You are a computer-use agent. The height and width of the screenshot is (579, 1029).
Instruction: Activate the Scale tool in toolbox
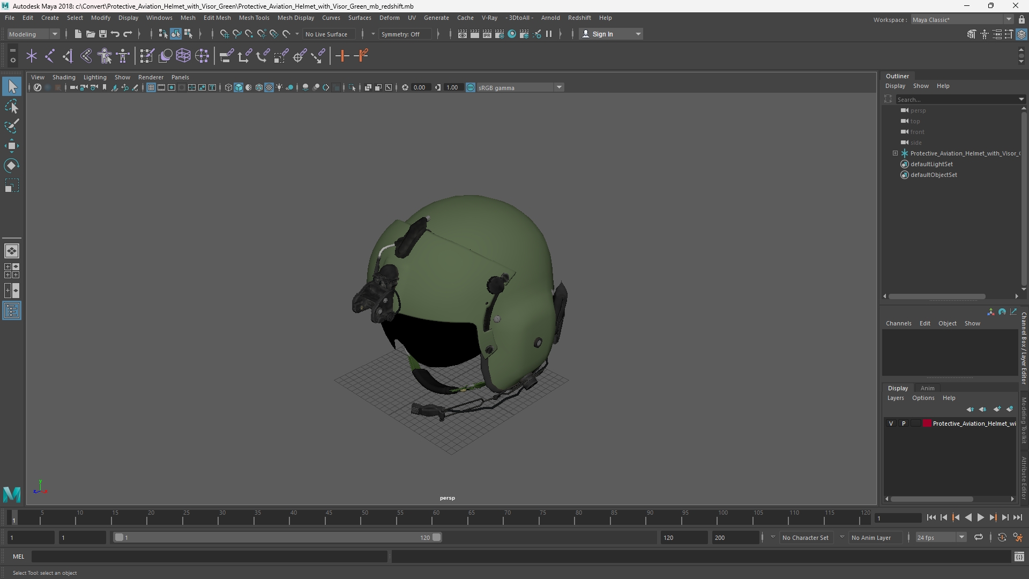click(12, 185)
